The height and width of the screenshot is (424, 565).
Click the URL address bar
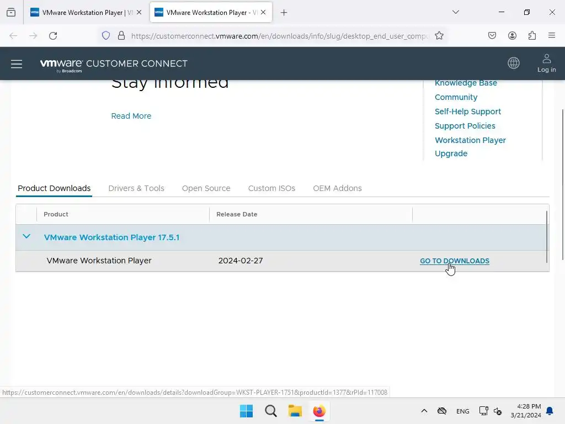click(x=280, y=36)
